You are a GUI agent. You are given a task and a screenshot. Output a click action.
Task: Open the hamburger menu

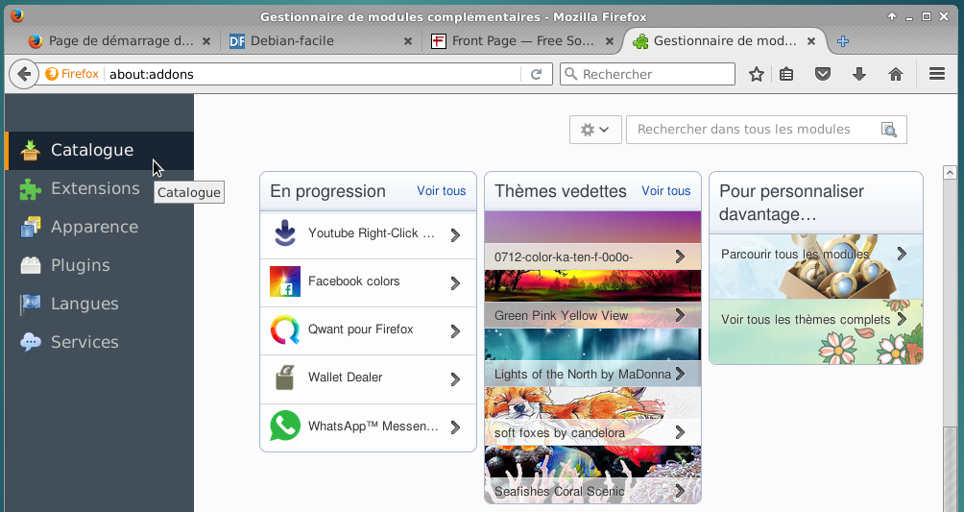pos(937,74)
